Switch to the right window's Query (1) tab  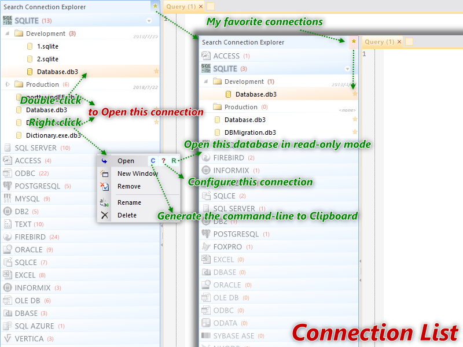(379, 42)
